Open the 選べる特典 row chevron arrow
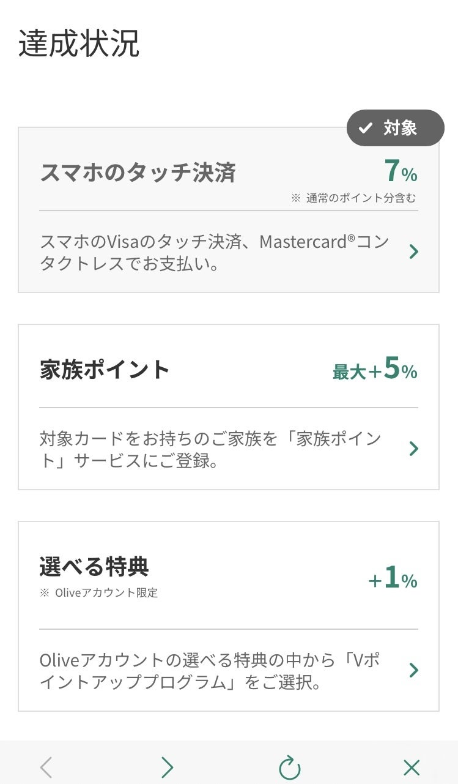Image resolution: width=458 pixels, height=784 pixels. 414,670
